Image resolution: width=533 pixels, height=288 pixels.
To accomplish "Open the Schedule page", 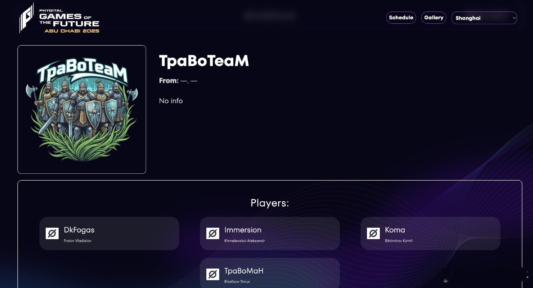I will tap(401, 18).
